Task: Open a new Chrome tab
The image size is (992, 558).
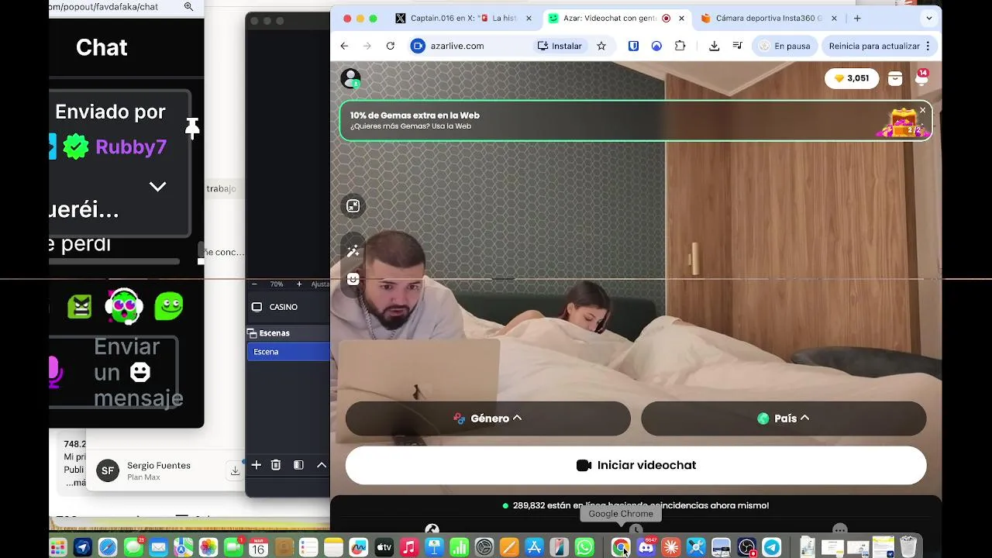Action: [857, 18]
